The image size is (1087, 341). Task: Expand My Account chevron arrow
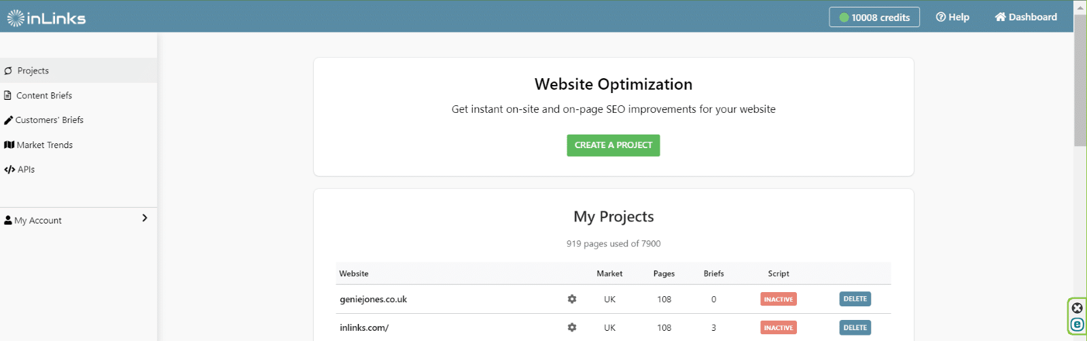(x=145, y=218)
